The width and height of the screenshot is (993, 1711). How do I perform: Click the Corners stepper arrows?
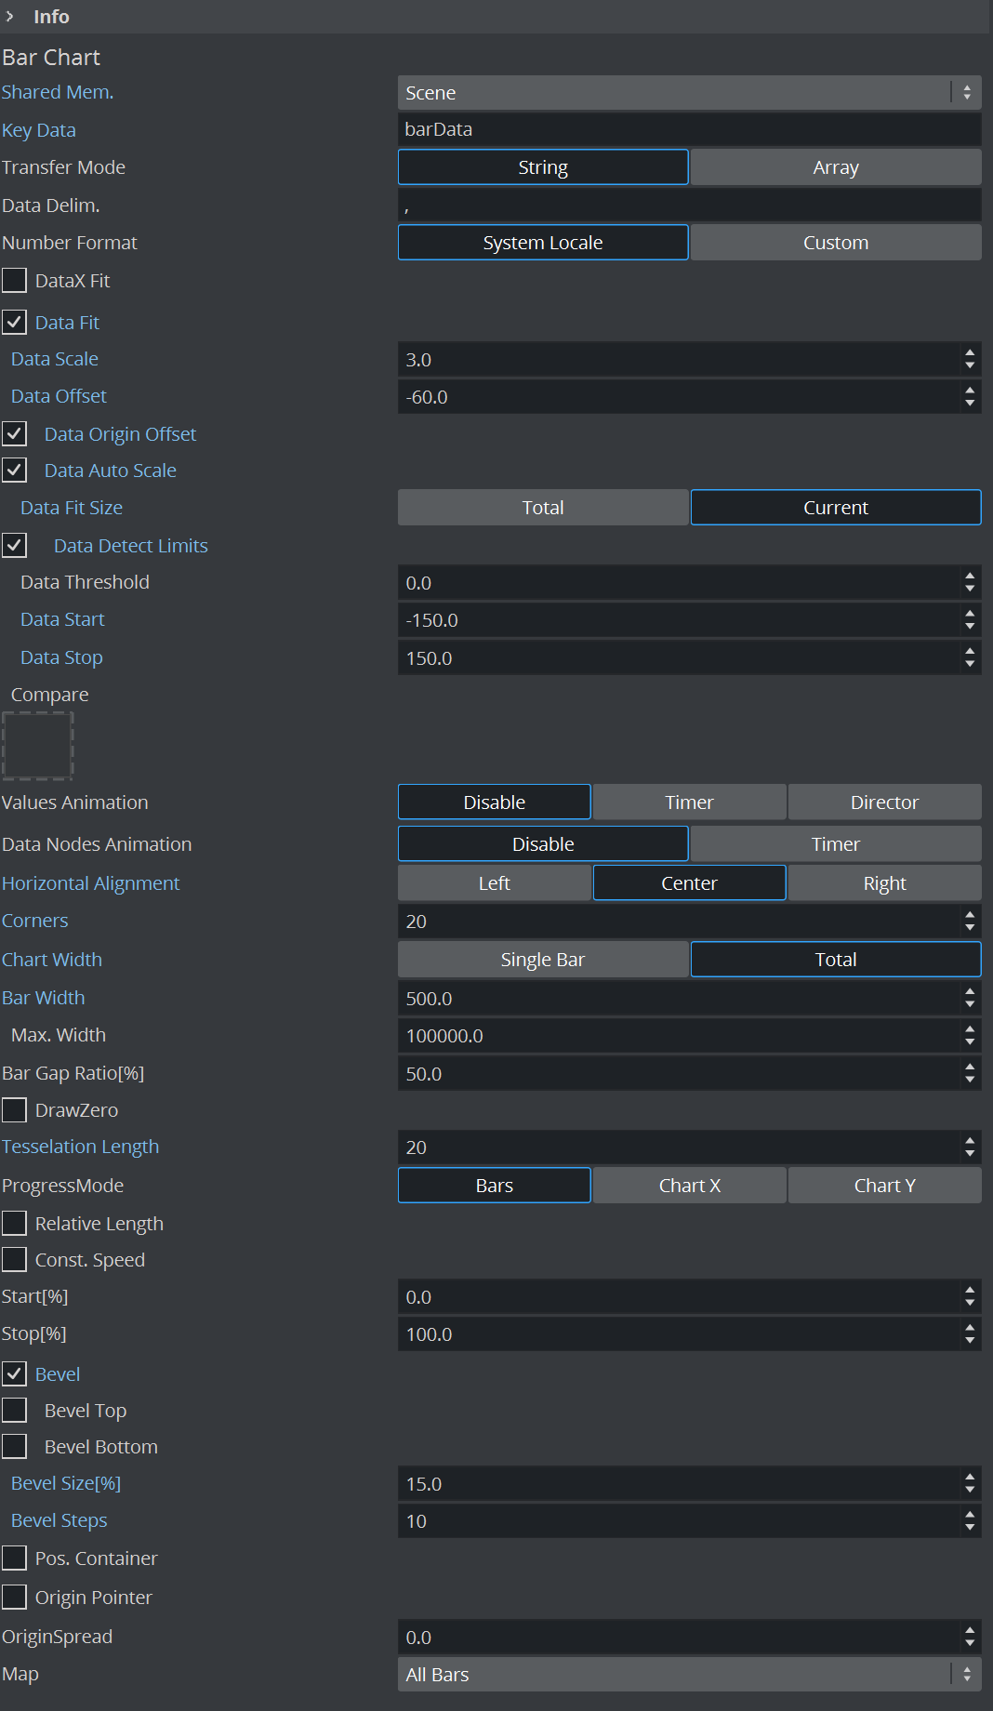pos(970,922)
